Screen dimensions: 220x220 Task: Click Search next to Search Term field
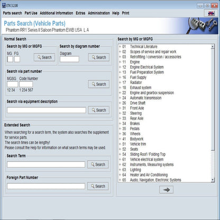98,164
